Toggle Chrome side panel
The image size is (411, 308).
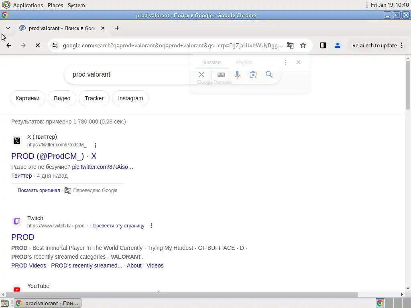[323, 45]
